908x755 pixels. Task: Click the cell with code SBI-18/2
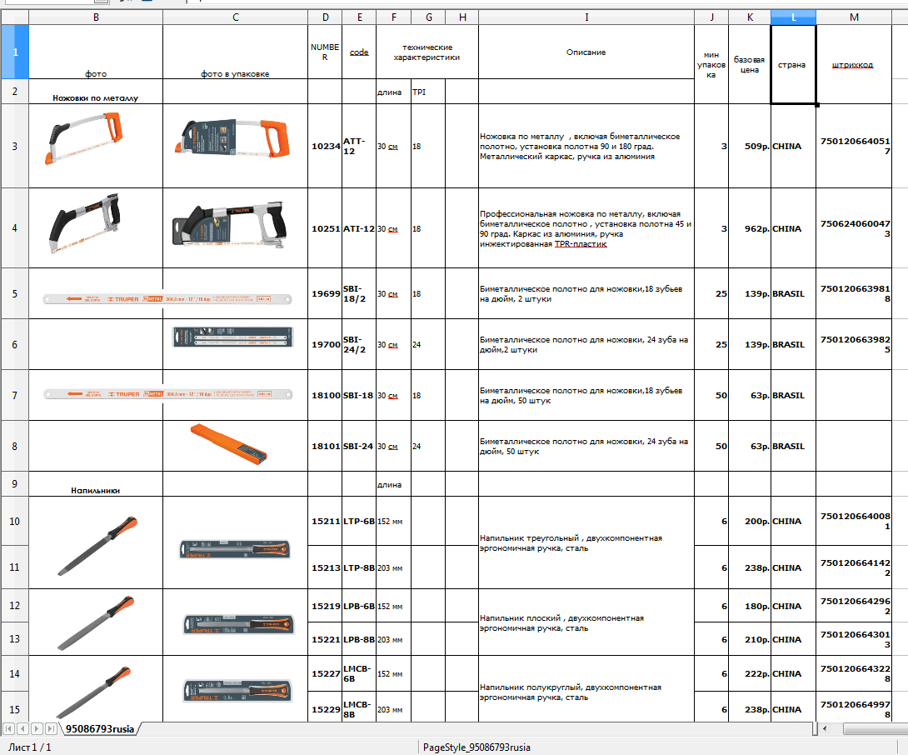pyautogui.click(x=359, y=293)
